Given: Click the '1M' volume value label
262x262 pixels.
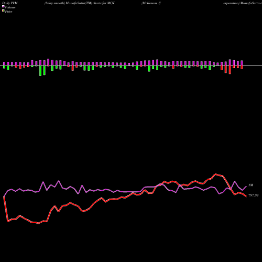Looking at the screenshot, I should pyautogui.click(x=250, y=185).
